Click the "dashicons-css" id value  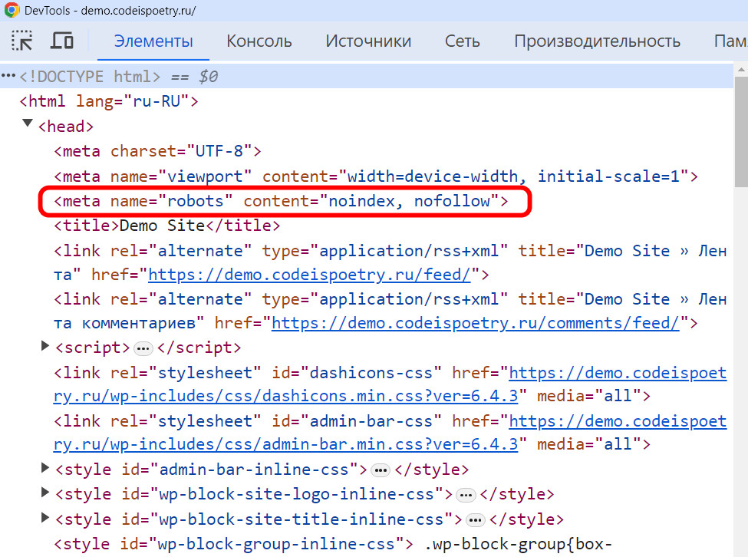coord(371,372)
